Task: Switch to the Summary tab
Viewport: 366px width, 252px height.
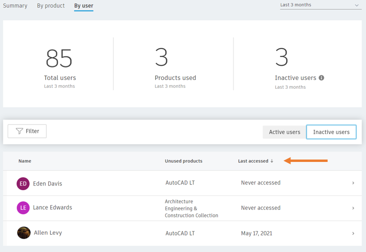Action: [15, 6]
